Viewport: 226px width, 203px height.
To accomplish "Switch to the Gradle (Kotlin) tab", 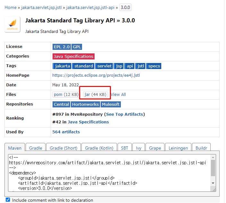I will pos(99,148).
